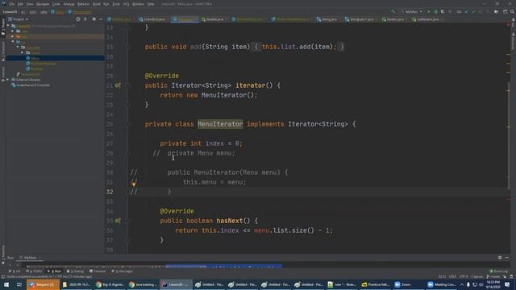Image resolution: width=516 pixels, height=290 pixels.
Task: Open the Navigate menu
Action: [43, 4]
